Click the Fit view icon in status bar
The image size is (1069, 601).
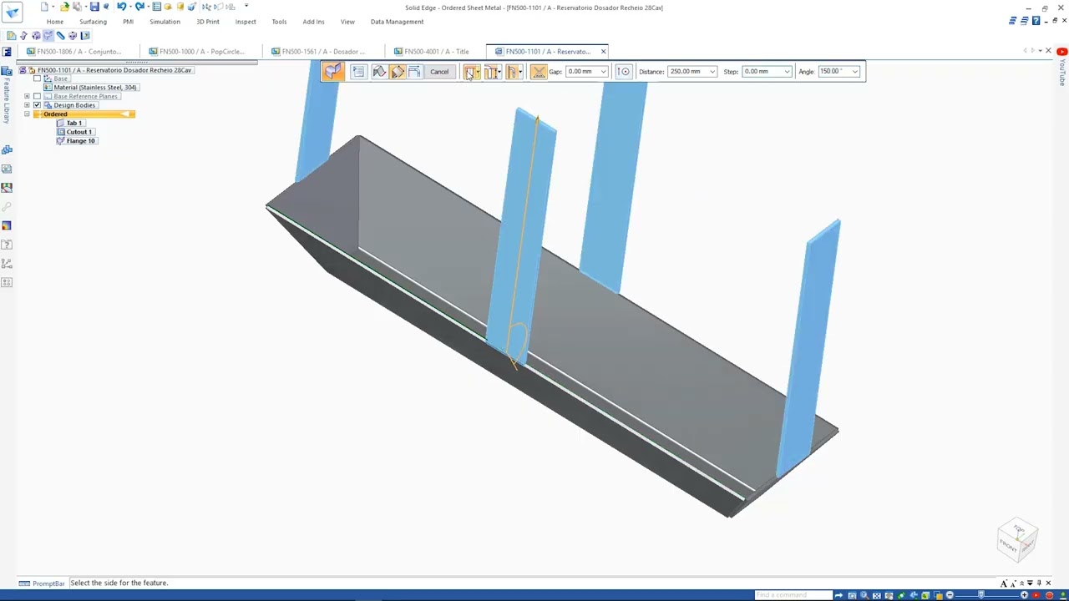pyautogui.click(x=877, y=595)
